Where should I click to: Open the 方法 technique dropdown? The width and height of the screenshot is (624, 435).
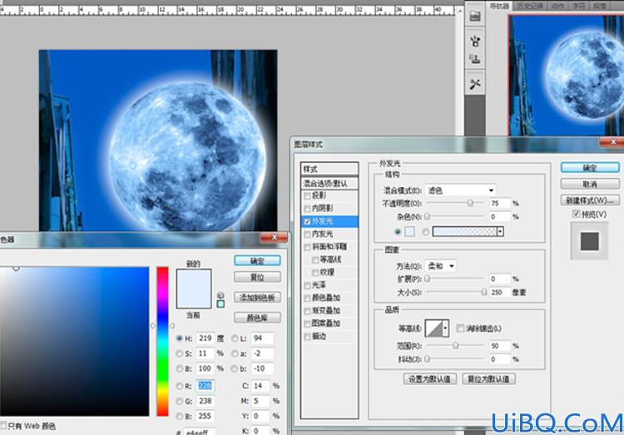(x=440, y=266)
